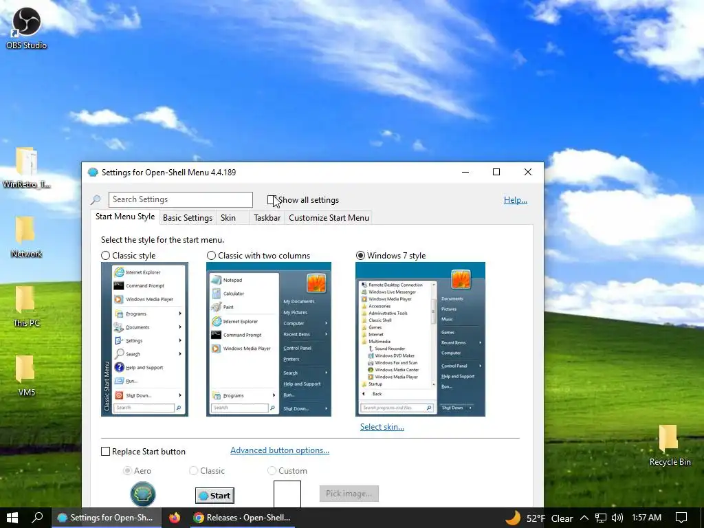Select the Classic button radio option
The image size is (704, 528).
pos(193,470)
